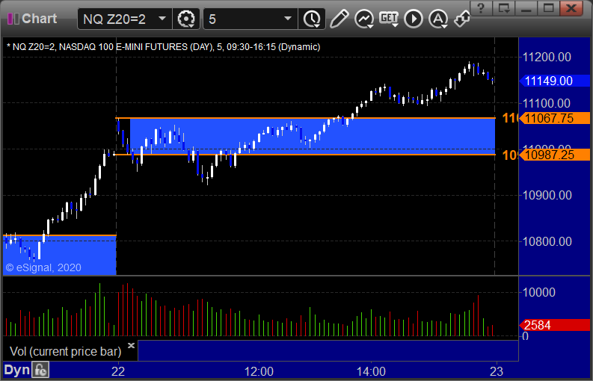Select the pencil drawing tool
Screen dimensions: 593x381
(339, 19)
